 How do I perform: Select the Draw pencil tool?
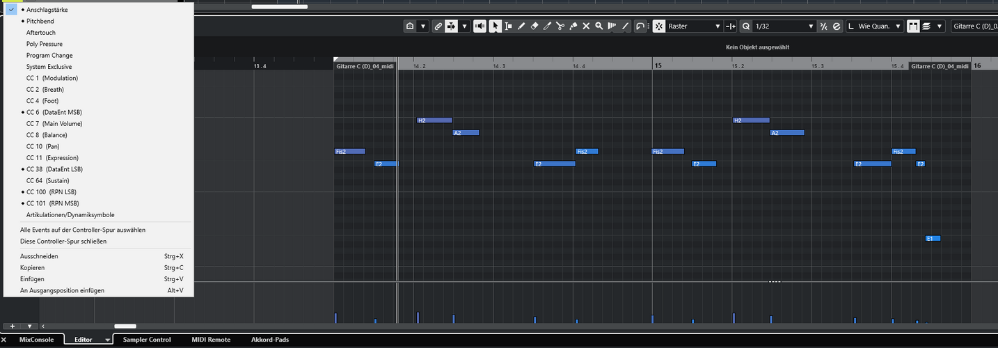pos(521,26)
